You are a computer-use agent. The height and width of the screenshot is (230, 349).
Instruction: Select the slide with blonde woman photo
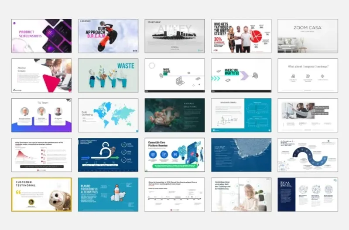[241, 194]
